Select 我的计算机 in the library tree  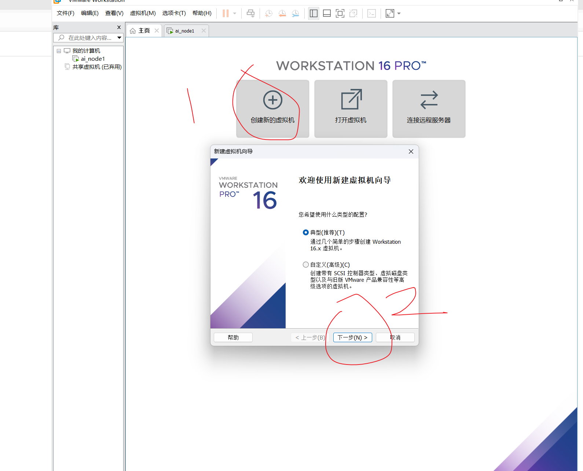(x=86, y=51)
